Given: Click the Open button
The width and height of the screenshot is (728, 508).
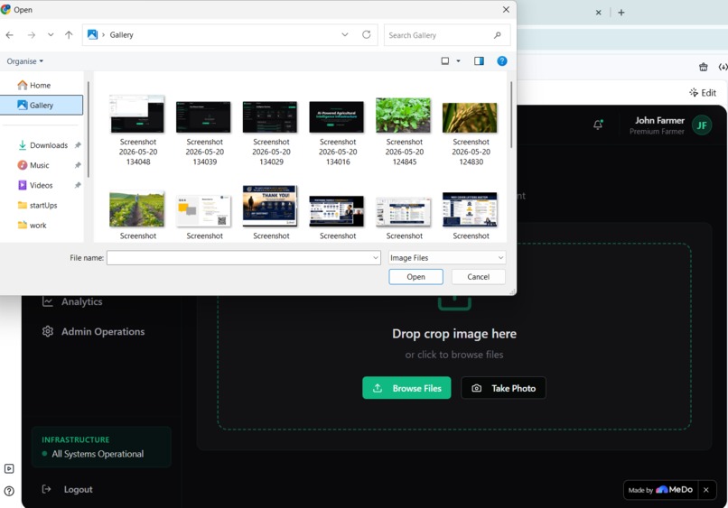Looking at the screenshot, I should (416, 277).
